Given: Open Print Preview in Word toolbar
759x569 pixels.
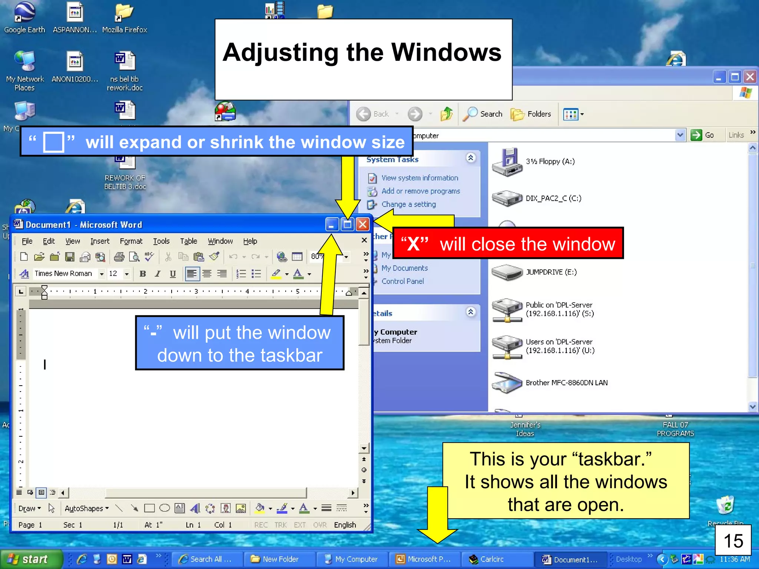Looking at the screenshot, I should coord(134,256).
